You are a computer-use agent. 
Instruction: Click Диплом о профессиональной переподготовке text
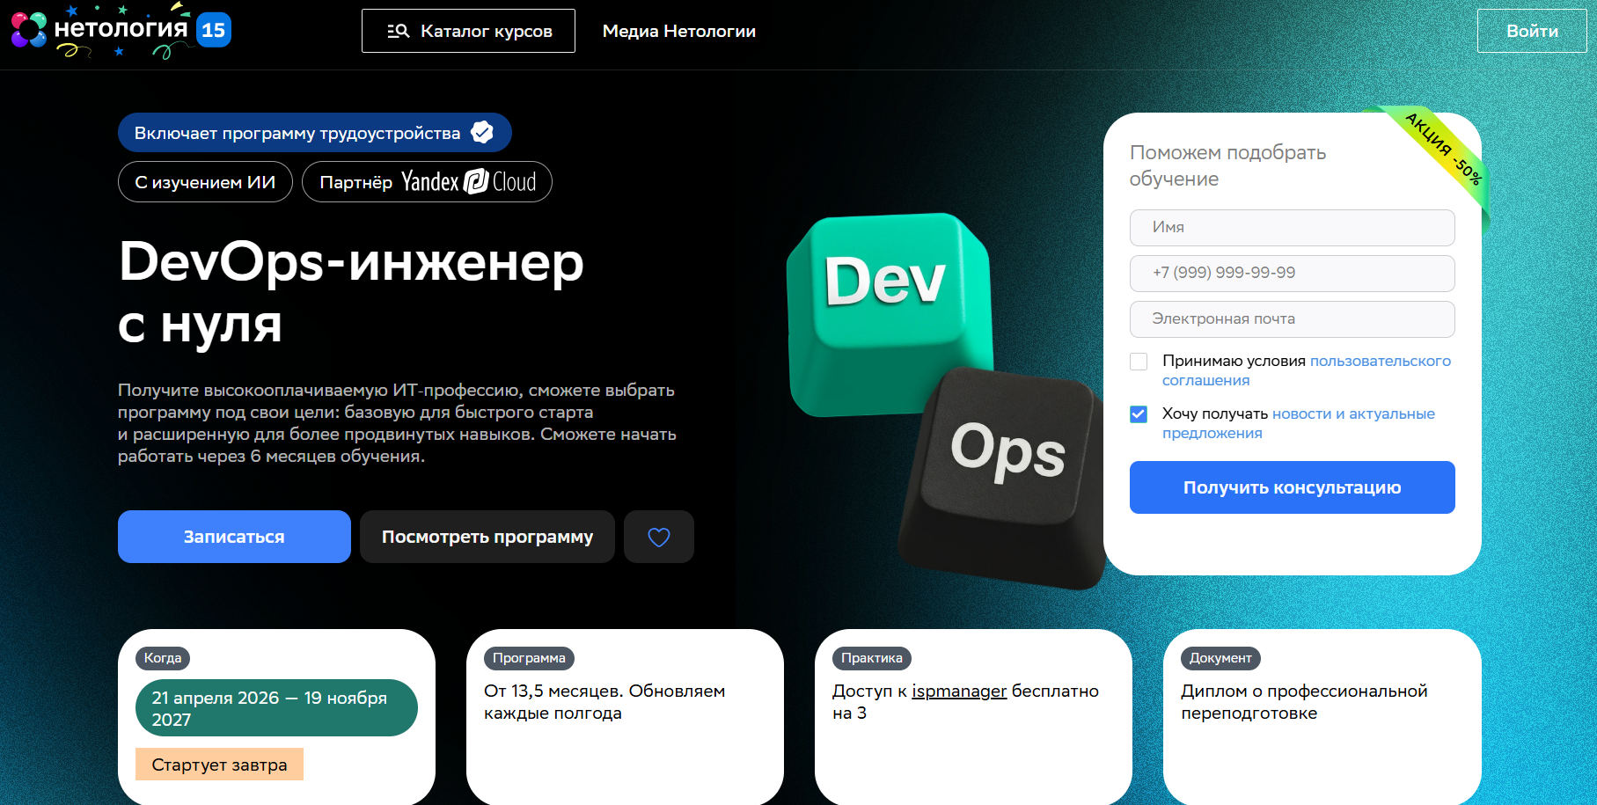1304,702
